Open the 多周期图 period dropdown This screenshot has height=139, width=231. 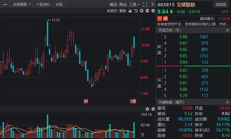21,5
